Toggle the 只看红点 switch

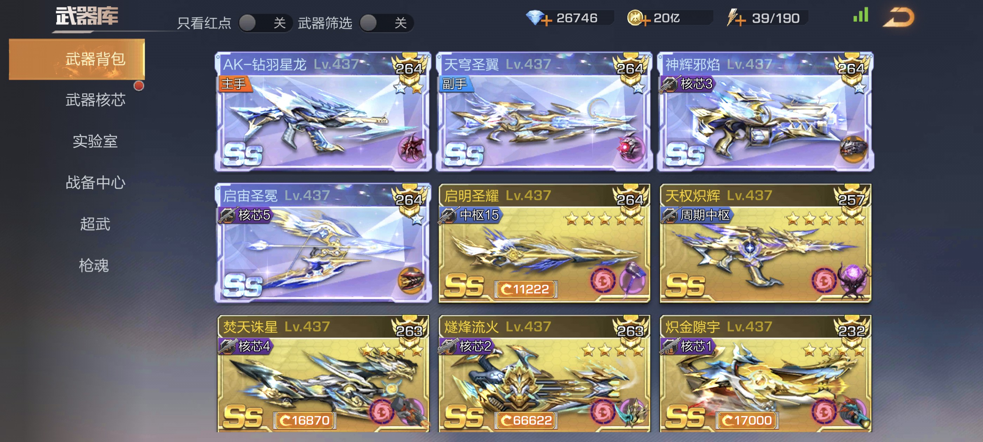[x=266, y=23]
